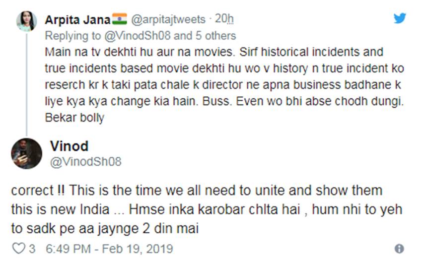Open Arpita Jana's profile picture
This screenshot has height=267, width=422.
[26, 21]
